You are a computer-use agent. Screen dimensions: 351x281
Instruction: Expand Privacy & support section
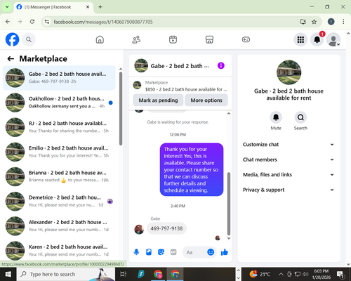click(289, 190)
